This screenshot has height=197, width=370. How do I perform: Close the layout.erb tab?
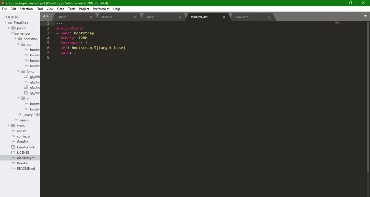tap(269, 17)
